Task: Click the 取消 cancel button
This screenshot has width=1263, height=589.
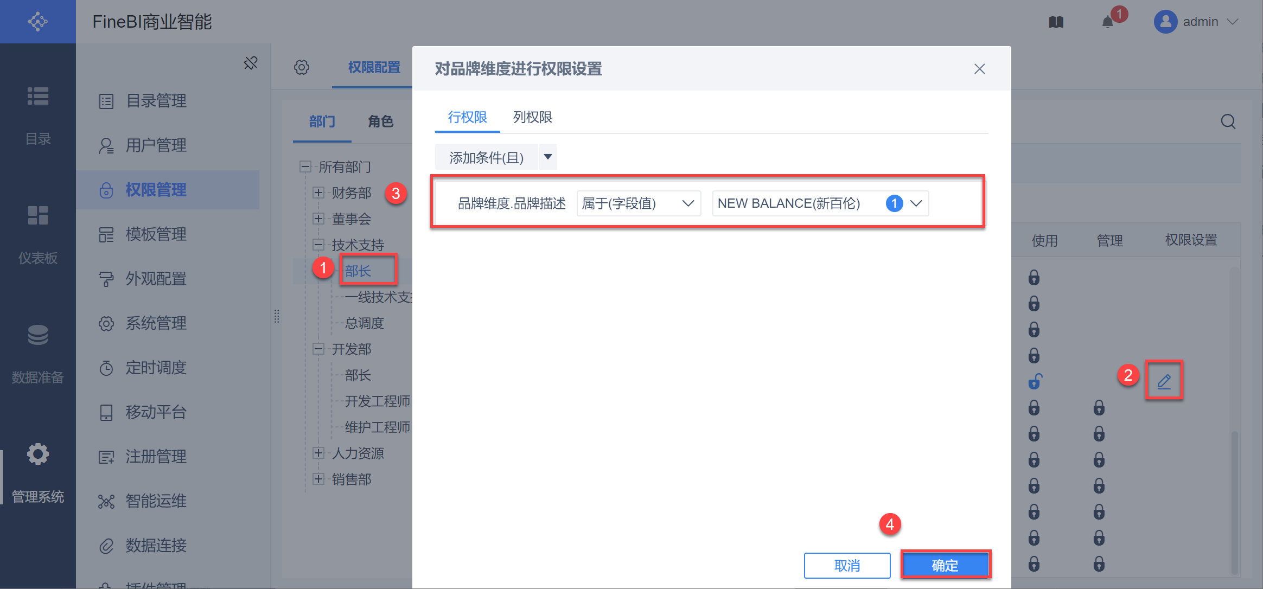Action: point(847,565)
